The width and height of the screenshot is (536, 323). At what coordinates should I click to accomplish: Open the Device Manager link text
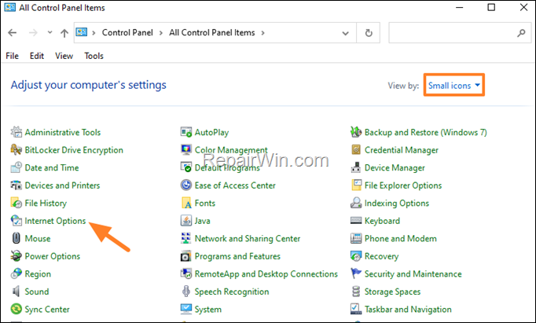coord(395,167)
